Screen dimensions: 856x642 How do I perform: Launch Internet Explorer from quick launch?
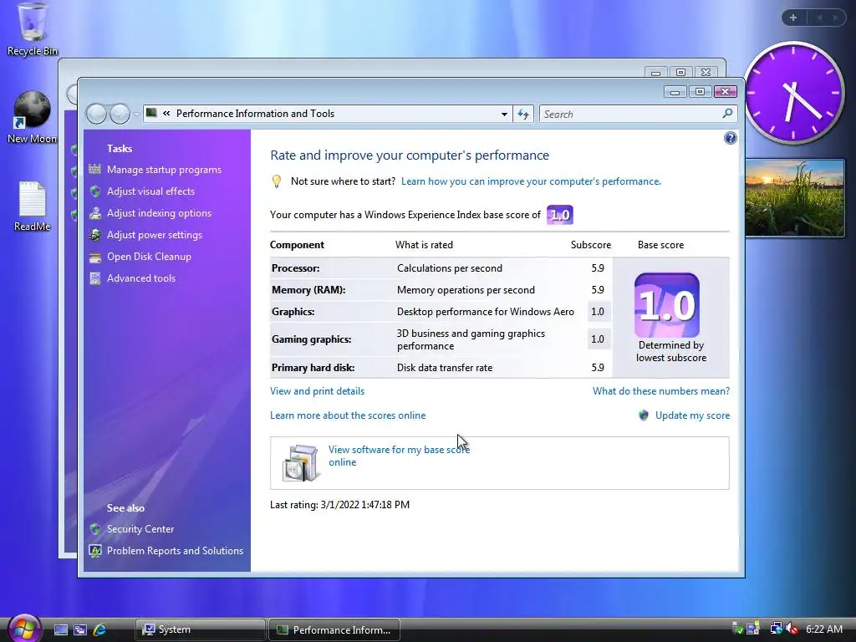[100, 629]
